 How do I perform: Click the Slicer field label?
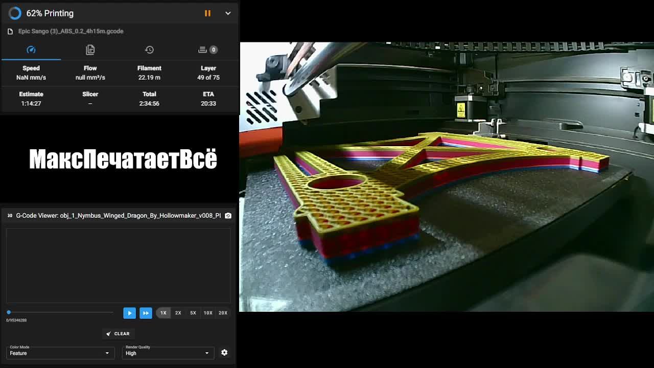click(x=90, y=94)
